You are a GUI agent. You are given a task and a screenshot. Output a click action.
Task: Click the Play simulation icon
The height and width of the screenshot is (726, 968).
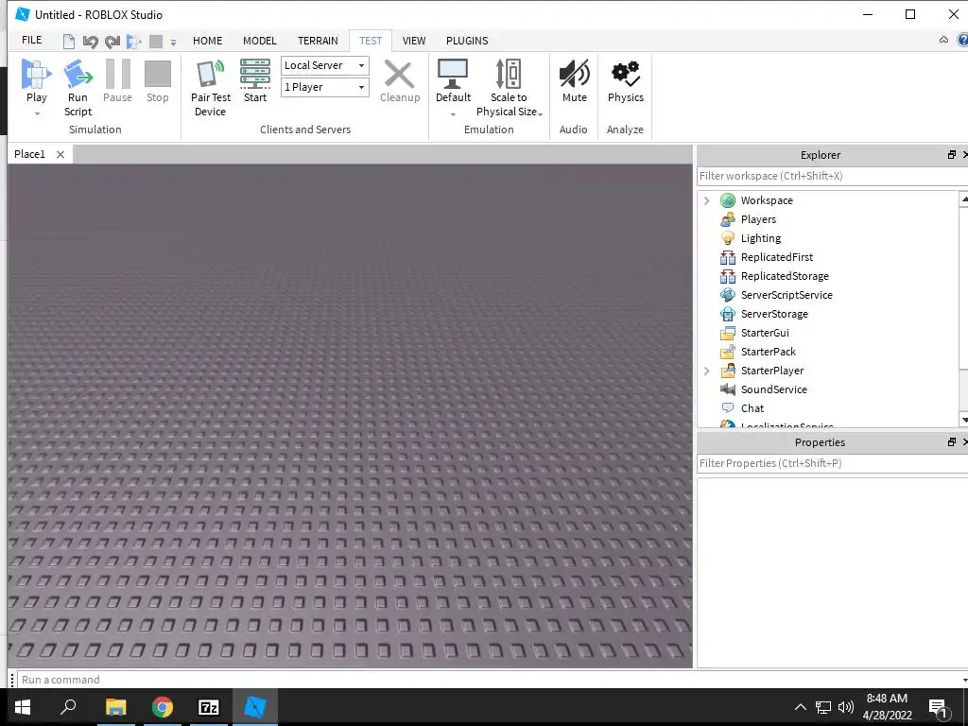[x=37, y=74]
